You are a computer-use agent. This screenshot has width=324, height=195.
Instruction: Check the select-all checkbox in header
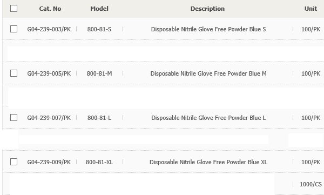click(x=14, y=9)
